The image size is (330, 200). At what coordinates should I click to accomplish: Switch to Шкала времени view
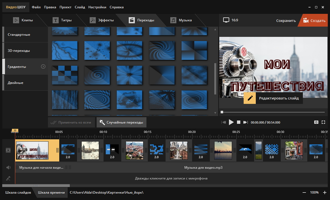(51, 193)
